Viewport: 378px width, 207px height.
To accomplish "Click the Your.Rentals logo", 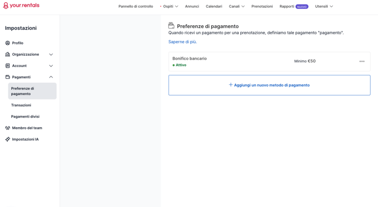I will click(x=21, y=6).
